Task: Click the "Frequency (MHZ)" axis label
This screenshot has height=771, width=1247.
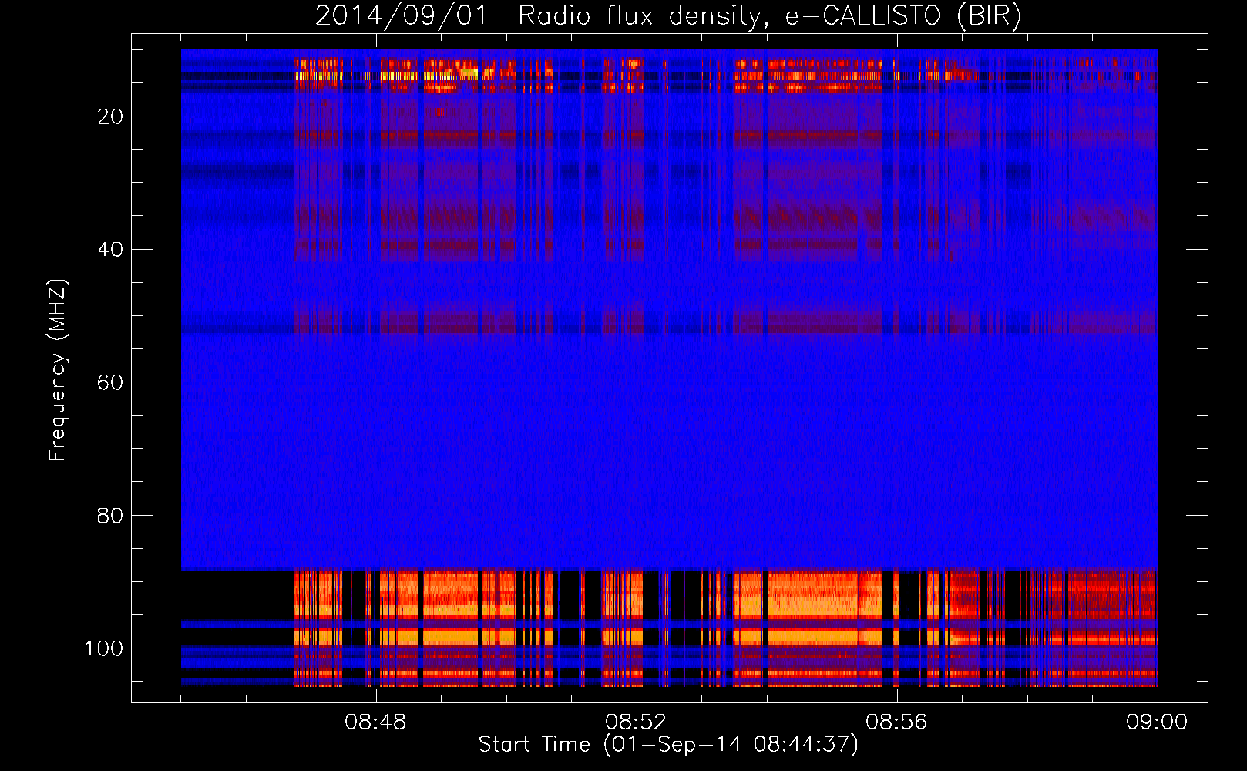Action: click(58, 369)
